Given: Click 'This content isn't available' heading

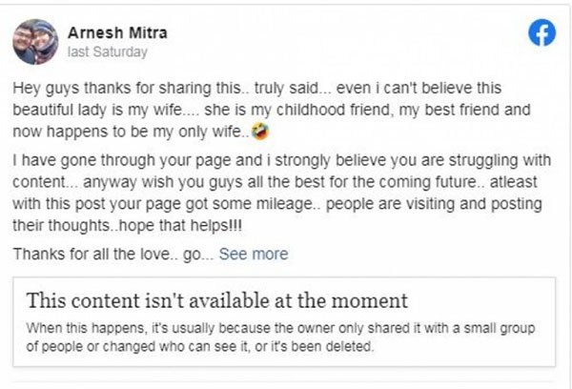Looking at the screenshot, I should [x=217, y=301].
